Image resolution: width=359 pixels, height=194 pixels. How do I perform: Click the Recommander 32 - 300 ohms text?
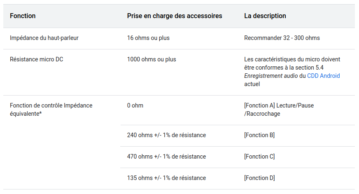(282, 38)
